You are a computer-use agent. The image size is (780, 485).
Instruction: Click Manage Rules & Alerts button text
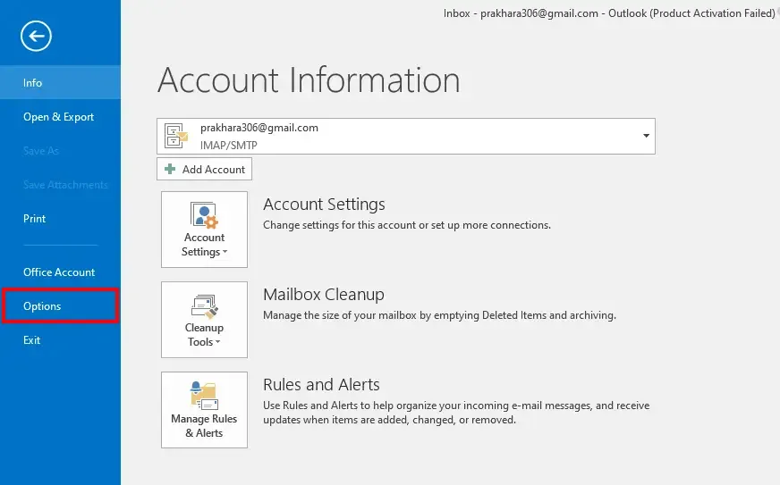(204, 426)
